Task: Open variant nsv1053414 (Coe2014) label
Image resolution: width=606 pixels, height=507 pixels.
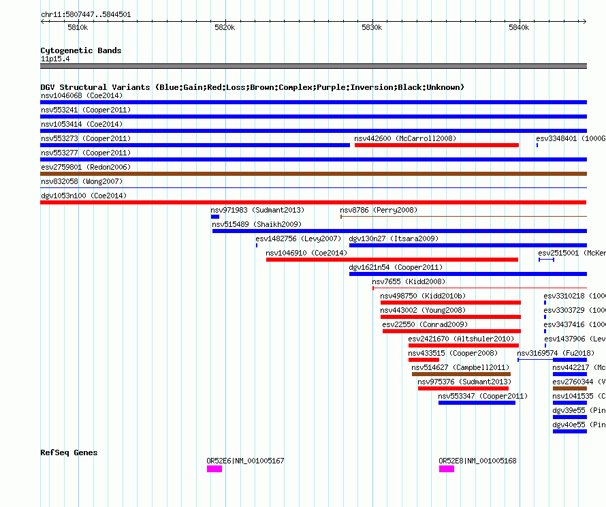Action: point(82,124)
